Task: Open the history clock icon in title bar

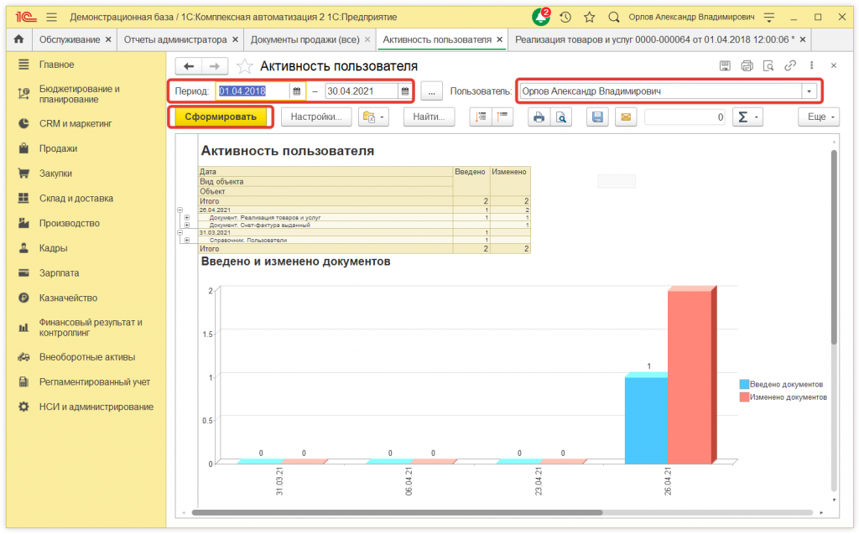Action: click(566, 17)
